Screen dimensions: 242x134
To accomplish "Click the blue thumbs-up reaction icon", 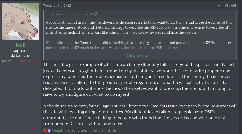I will (x=49, y=131).
